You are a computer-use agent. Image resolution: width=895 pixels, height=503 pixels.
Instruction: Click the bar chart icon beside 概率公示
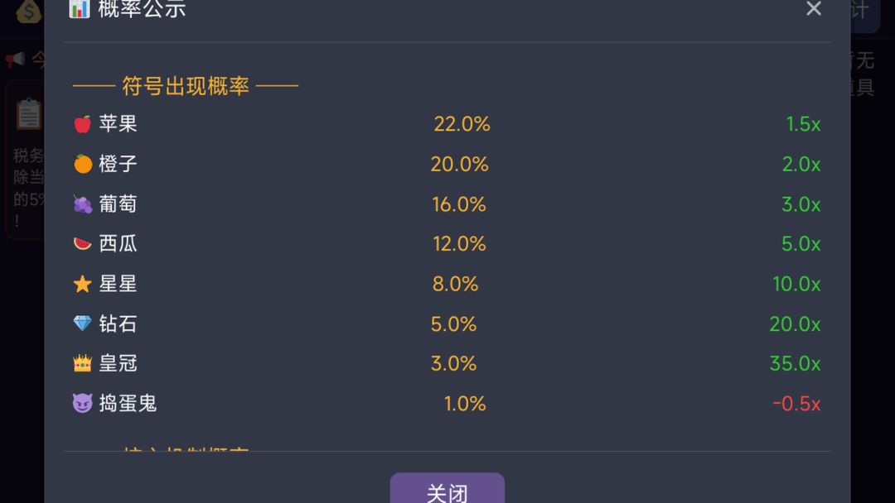(80, 9)
